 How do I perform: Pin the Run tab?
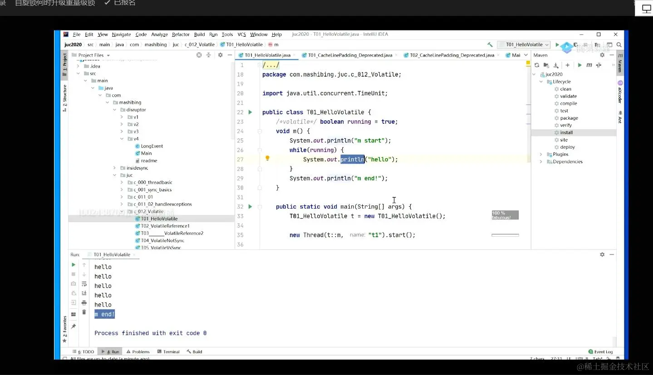point(74,326)
